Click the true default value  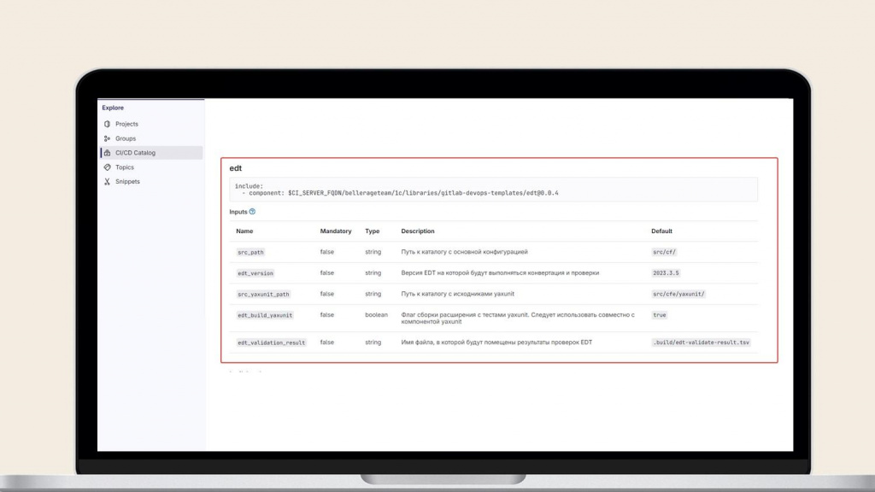point(660,315)
